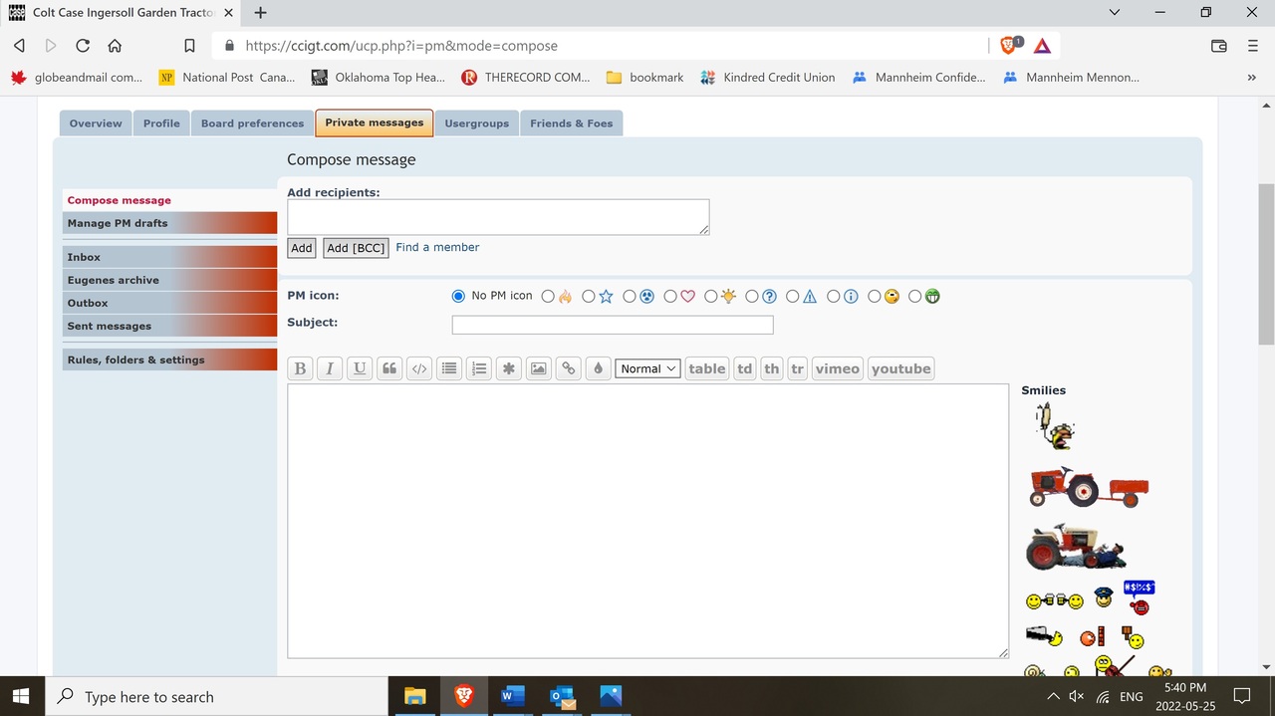Open Inbox from the sidebar menu
This screenshot has height=716, width=1275.
coord(85,257)
